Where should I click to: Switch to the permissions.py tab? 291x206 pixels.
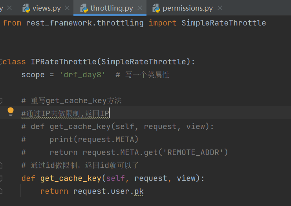[x=188, y=8]
